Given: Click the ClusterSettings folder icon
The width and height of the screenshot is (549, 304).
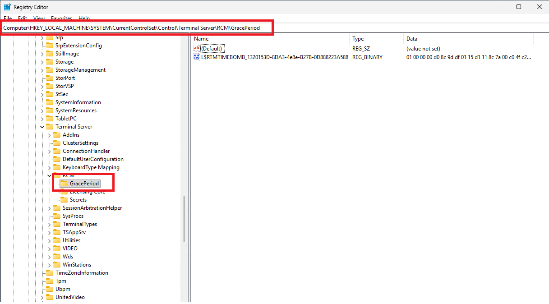Looking at the screenshot, I should click(x=57, y=143).
